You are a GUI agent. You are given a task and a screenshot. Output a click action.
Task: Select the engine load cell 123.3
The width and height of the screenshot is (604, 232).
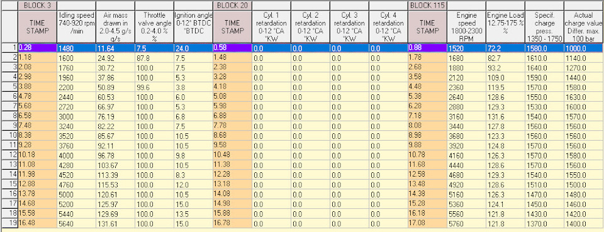505,135
